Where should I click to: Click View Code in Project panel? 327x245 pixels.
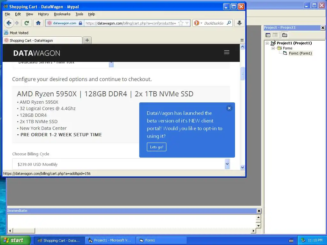click(x=268, y=35)
